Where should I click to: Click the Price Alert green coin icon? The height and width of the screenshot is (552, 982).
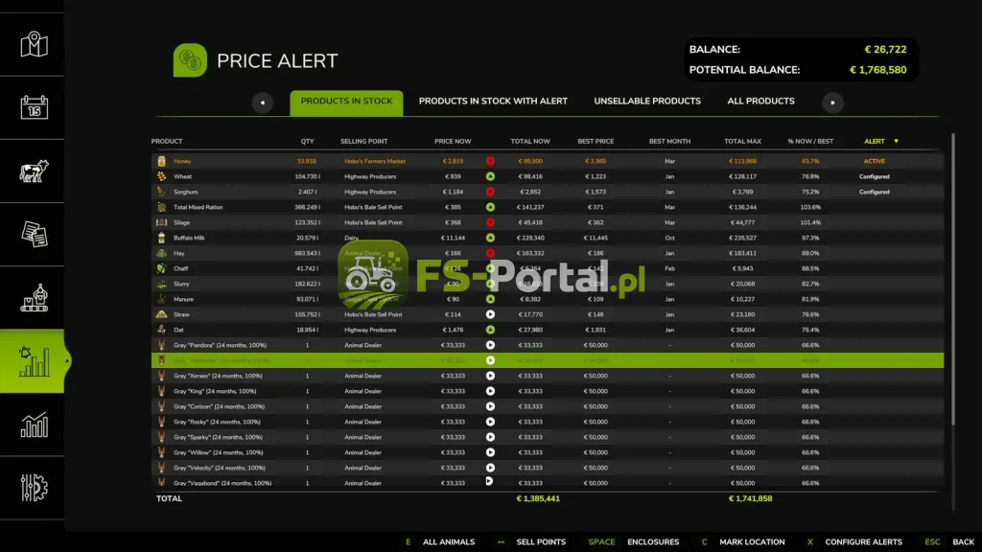pyautogui.click(x=190, y=60)
